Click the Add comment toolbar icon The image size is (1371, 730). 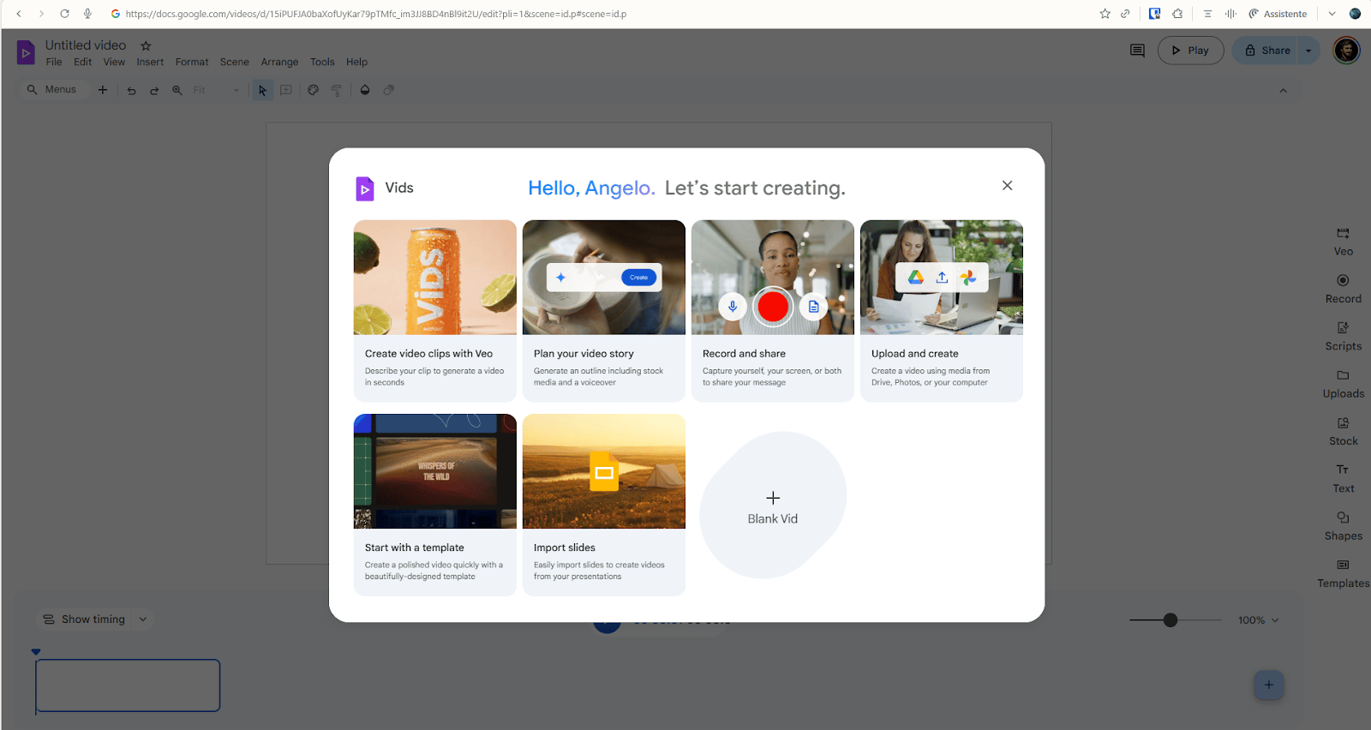[x=286, y=90]
